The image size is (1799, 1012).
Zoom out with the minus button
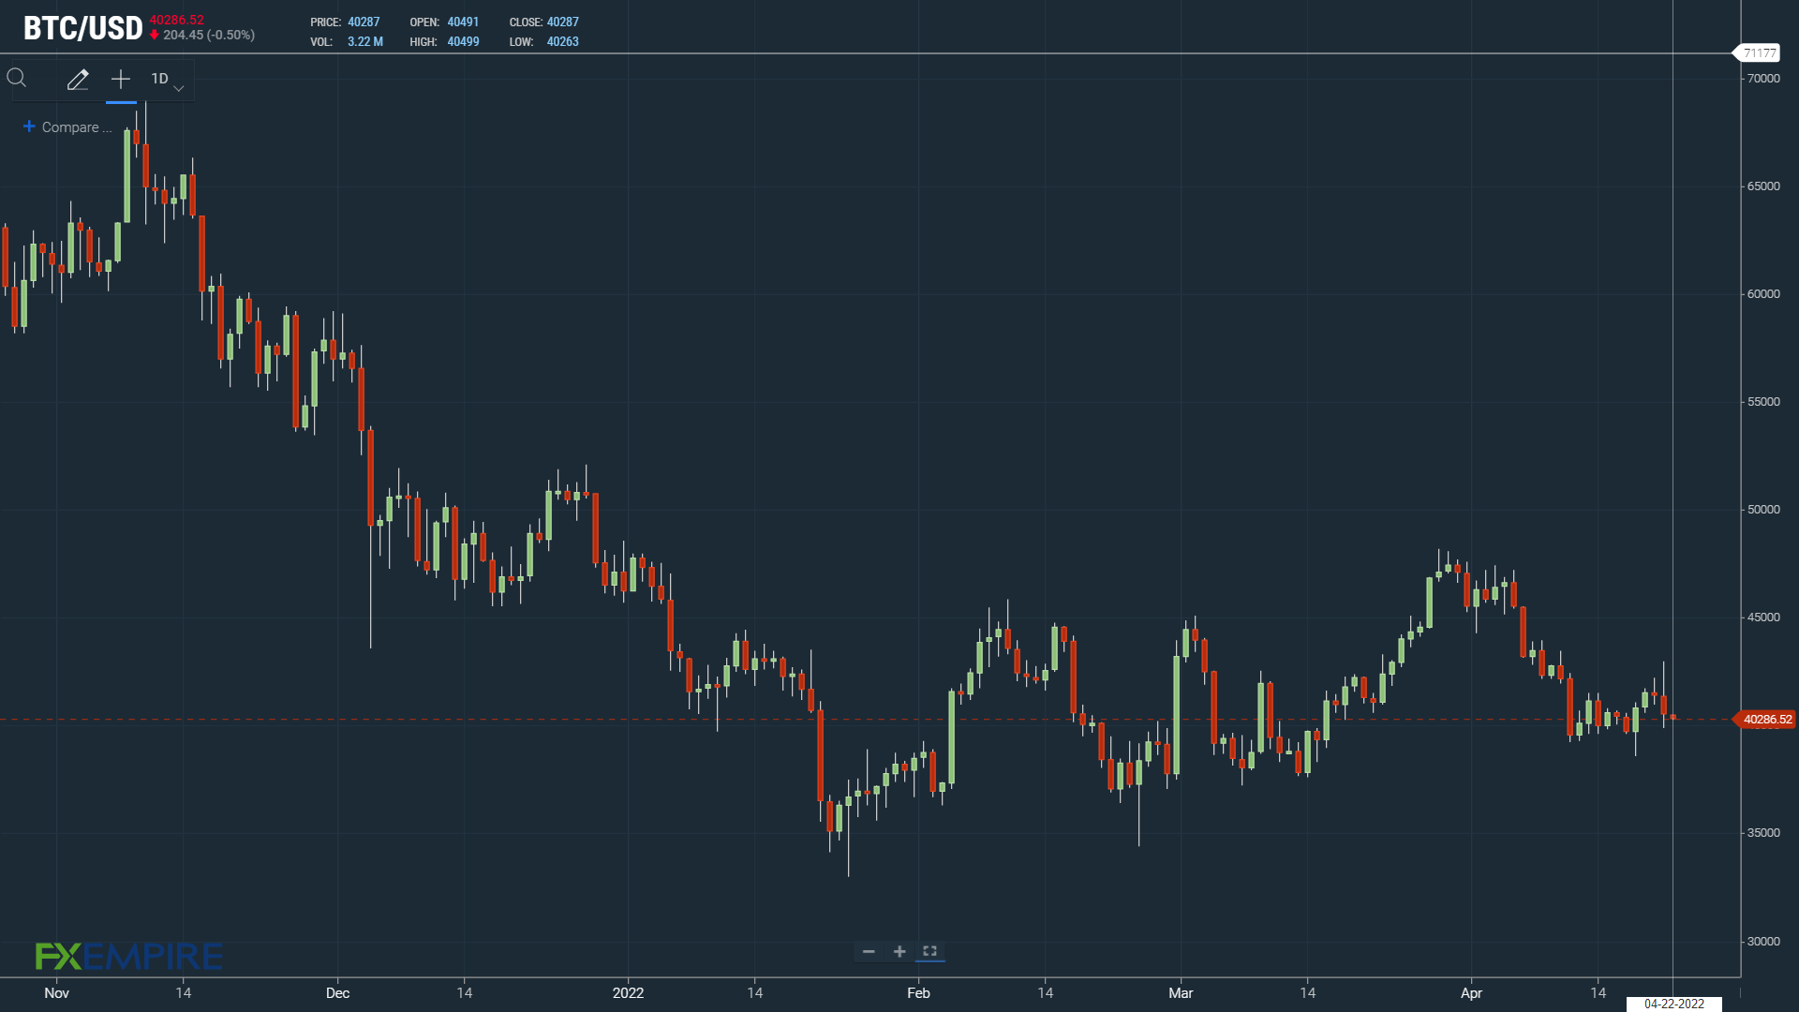click(x=869, y=951)
